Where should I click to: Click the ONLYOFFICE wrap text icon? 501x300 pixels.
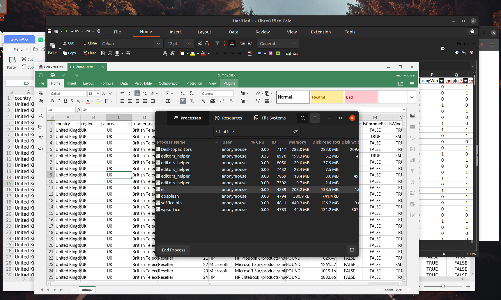tap(145, 93)
